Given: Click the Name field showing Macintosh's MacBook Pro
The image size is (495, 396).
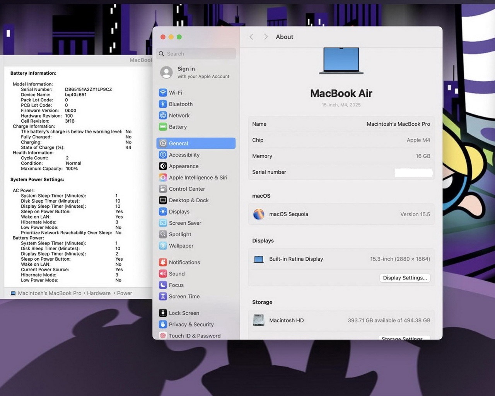Looking at the screenshot, I should [x=341, y=124].
